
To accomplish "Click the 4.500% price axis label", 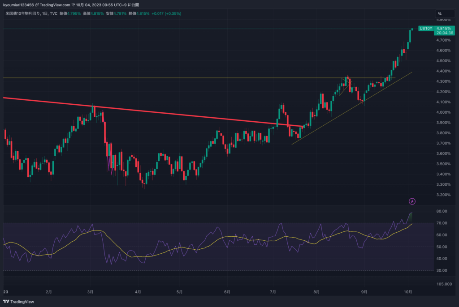I will pyautogui.click(x=443, y=61).
